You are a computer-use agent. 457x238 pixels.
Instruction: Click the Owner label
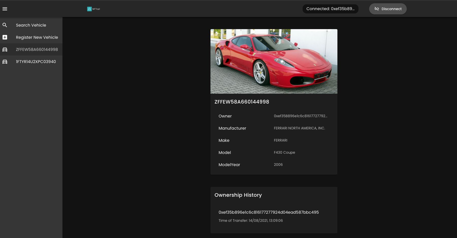(225, 116)
